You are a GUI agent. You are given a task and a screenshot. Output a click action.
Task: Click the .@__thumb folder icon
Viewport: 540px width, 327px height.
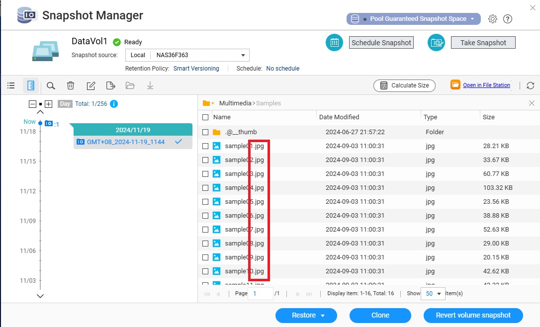tap(217, 132)
